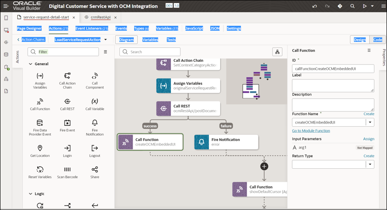Collapse the Logic palette section

[x=30, y=194]
